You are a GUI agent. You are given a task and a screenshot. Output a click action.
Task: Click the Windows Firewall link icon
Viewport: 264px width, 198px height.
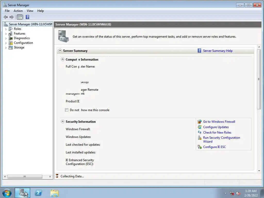(x=200, y=122)
